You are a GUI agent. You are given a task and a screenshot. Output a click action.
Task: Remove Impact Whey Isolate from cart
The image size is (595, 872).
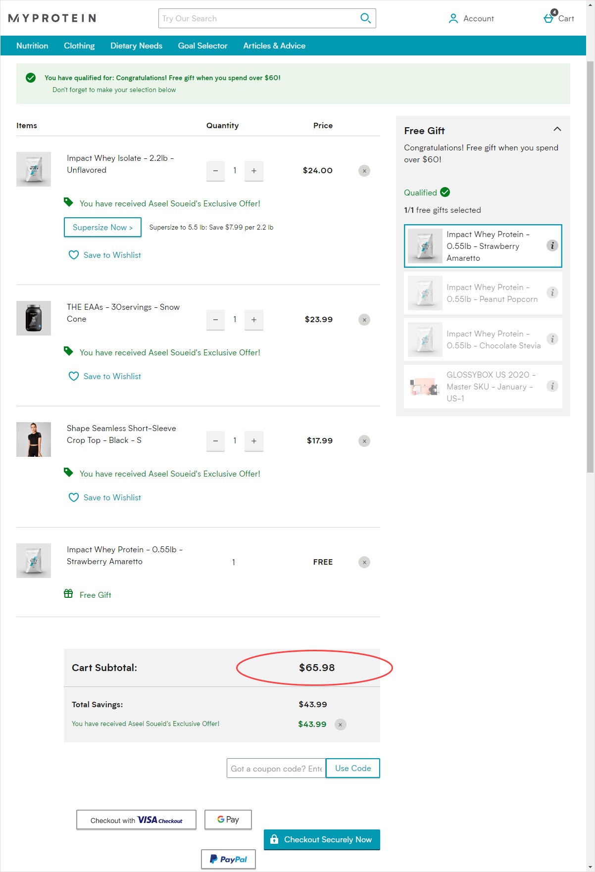[364, 171]
